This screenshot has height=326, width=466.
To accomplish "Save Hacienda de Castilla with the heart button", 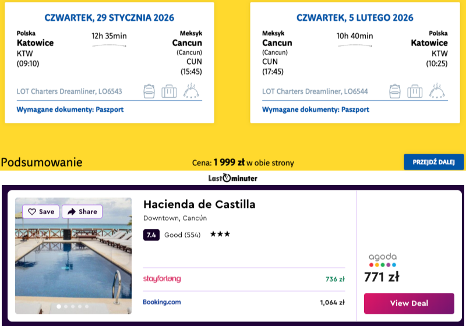I will pyautogui.click(x=41, y=212).
